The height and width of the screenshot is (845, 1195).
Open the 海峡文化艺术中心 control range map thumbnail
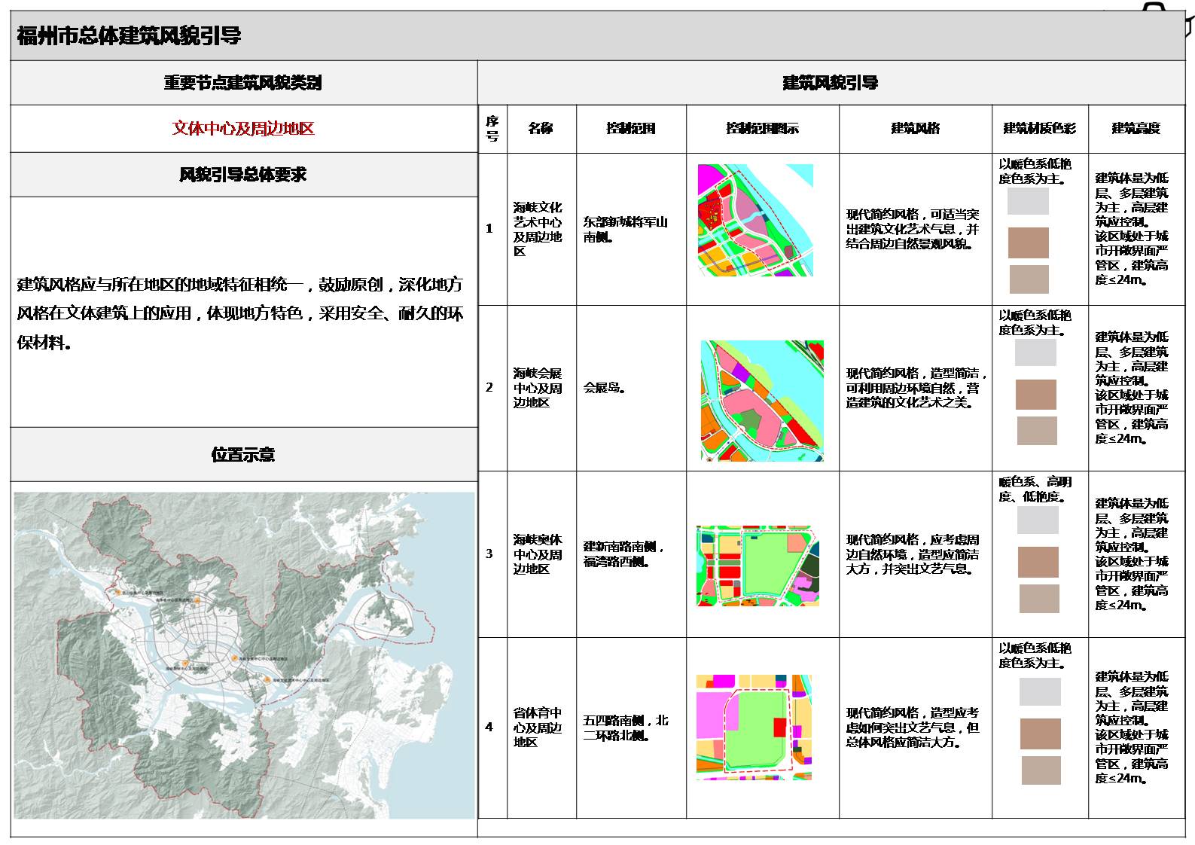755,220
